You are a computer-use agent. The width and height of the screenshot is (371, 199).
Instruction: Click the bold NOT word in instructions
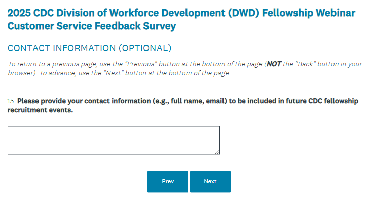click(274, 64)
